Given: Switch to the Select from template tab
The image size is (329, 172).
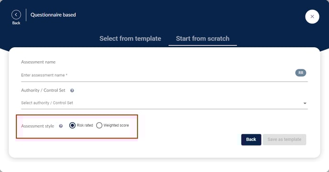Looking at the screenshot, I should pyautogui.click(x=130, y=39).
